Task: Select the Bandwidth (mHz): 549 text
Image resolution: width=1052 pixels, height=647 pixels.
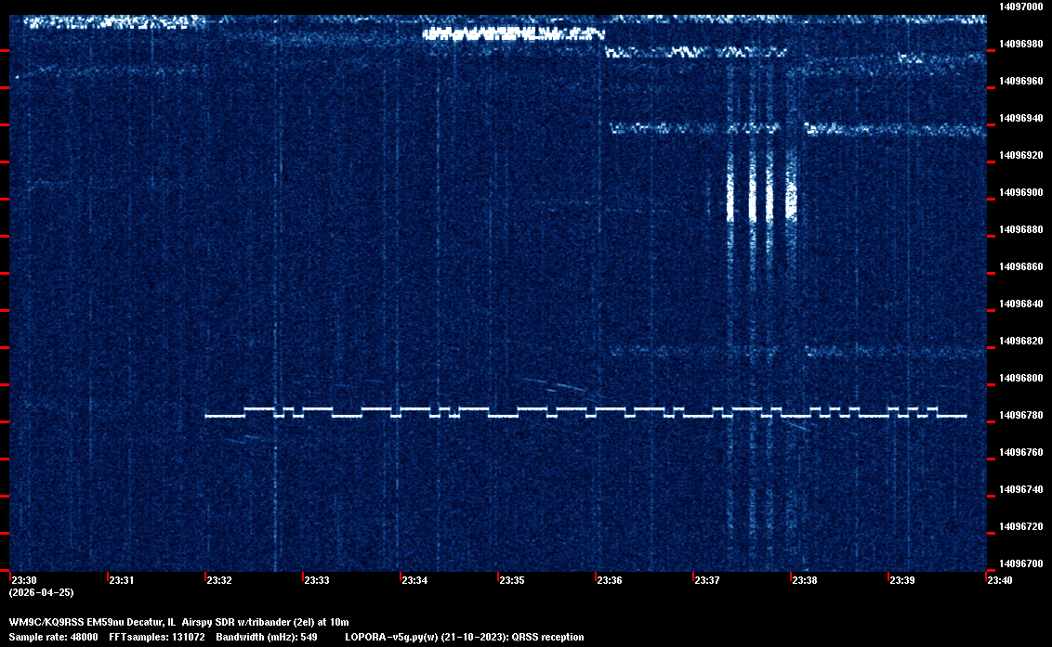Action: [268, 637]
